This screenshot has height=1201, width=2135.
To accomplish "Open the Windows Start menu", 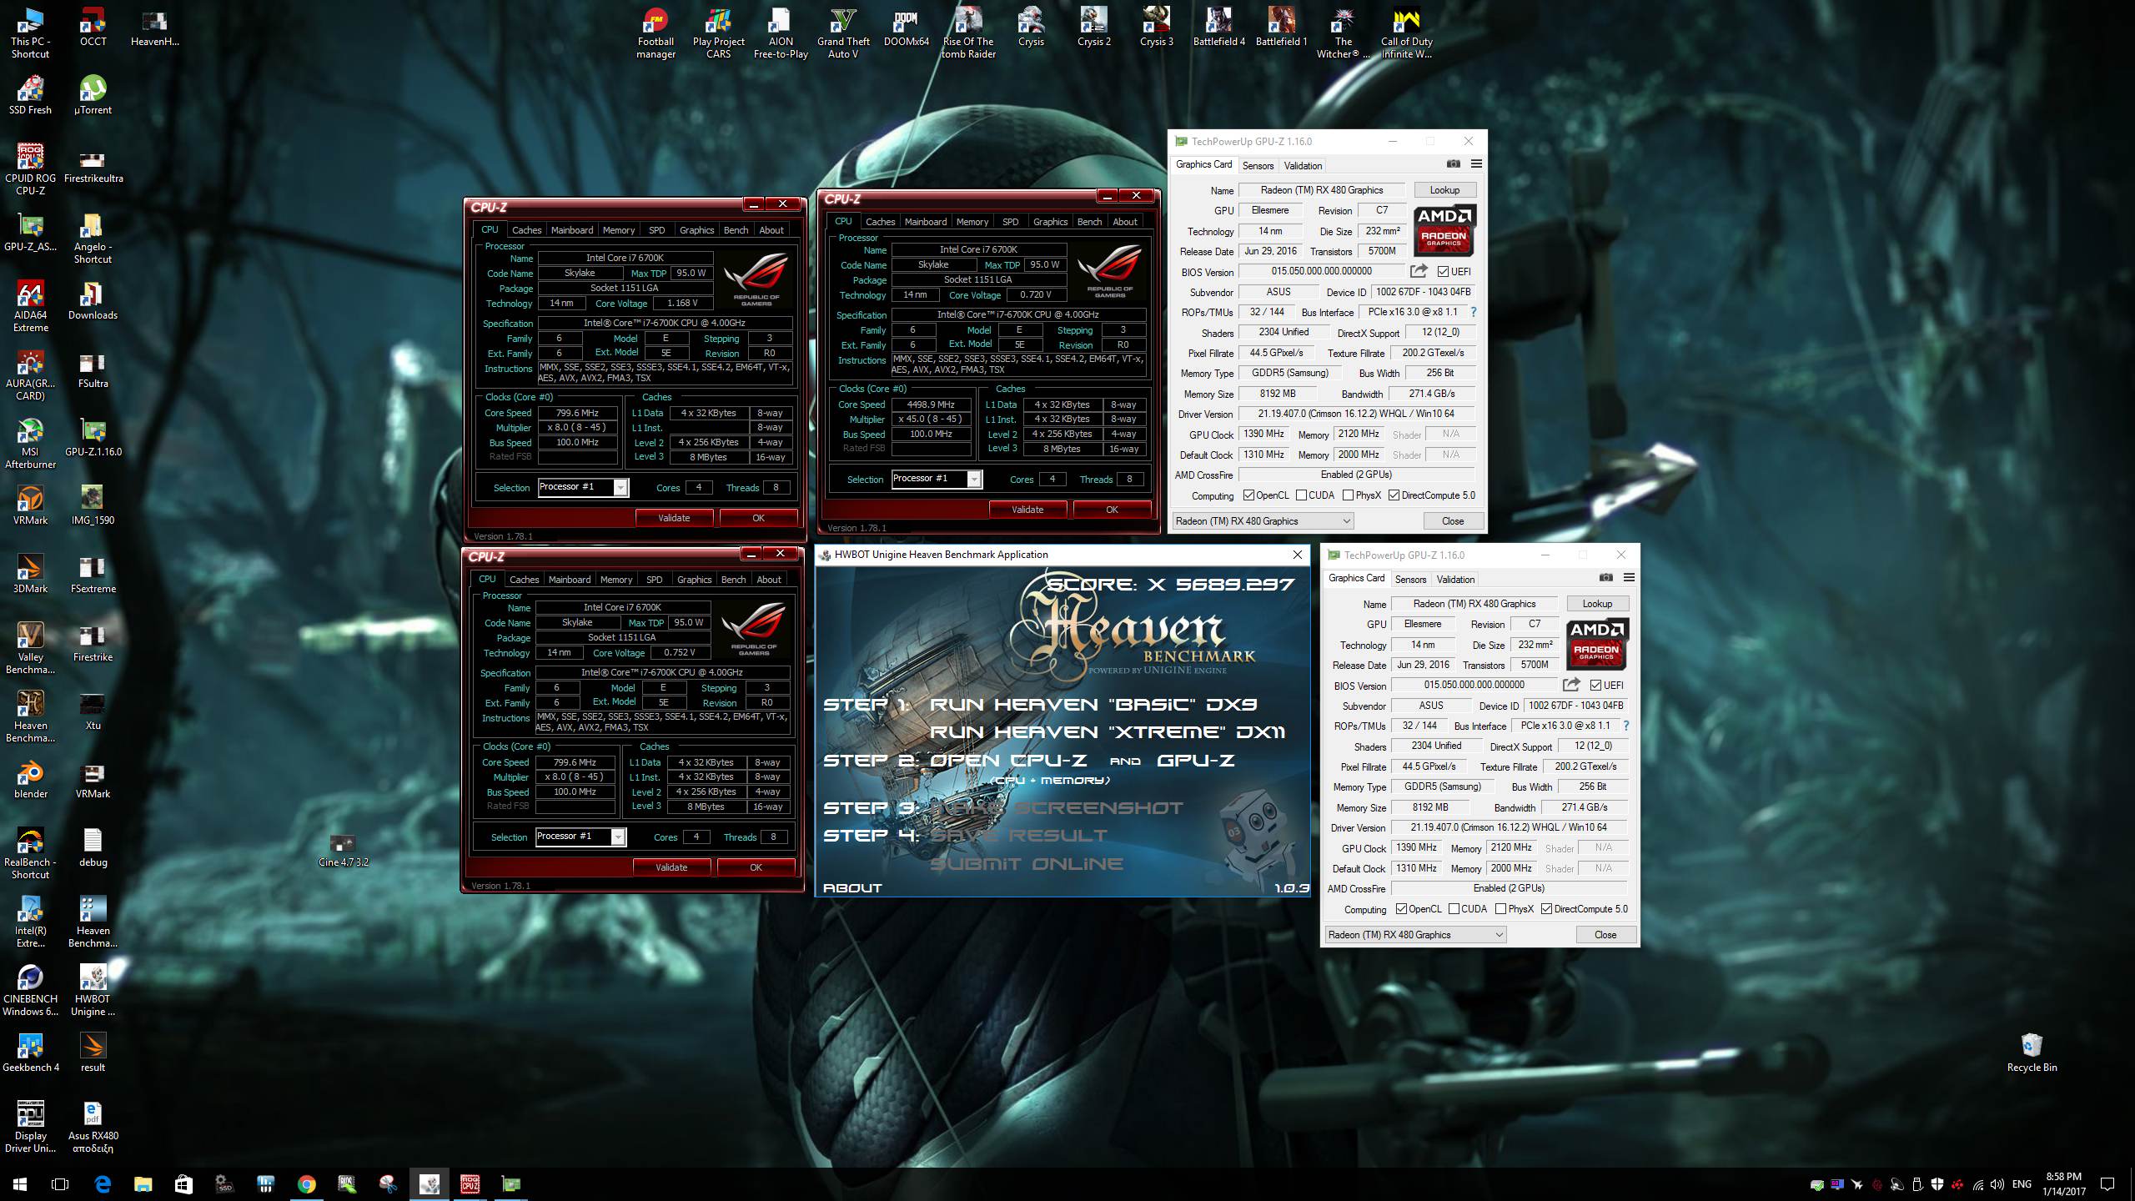I will point(20,1183).
